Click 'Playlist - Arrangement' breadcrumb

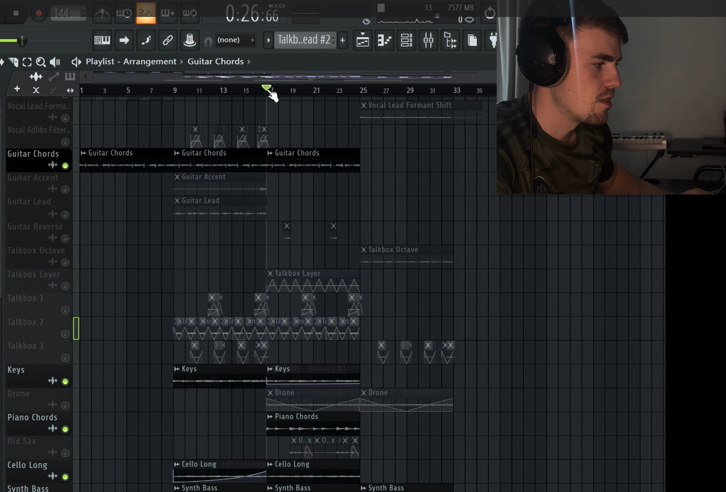(131, 62)
